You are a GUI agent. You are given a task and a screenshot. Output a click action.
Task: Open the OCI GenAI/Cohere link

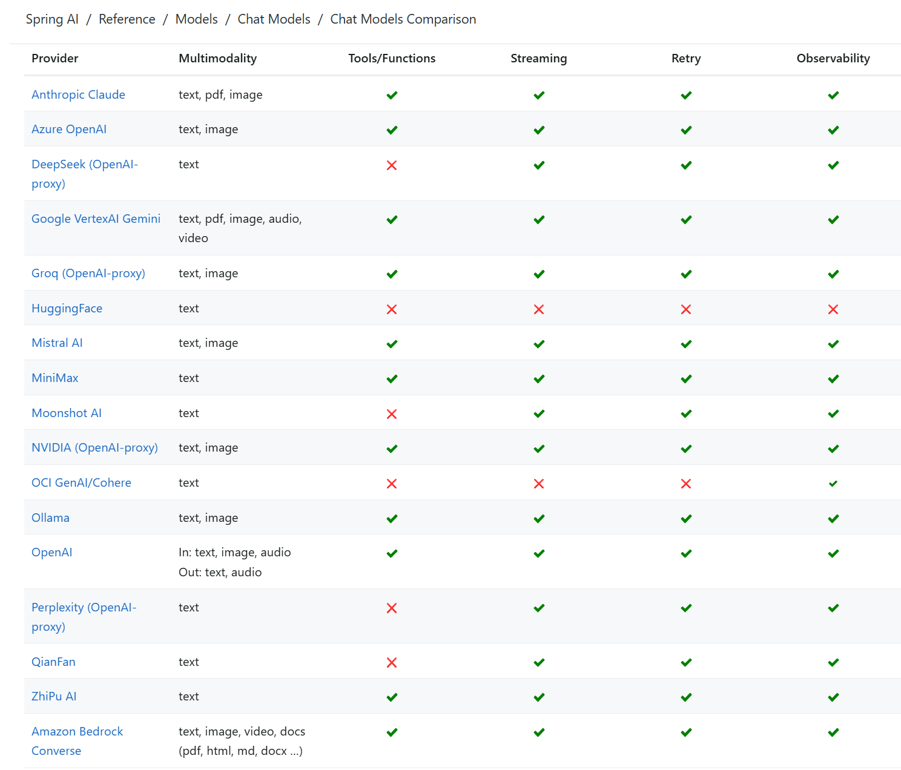(x=81, y=482)
